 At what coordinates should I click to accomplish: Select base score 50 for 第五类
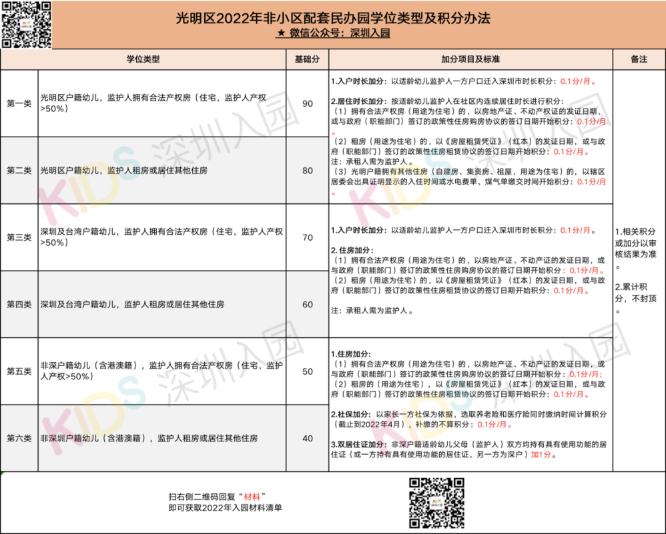point(308,371)
